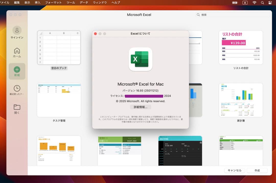Screen dimensions: 276x183
Task: Open Spotlight via the magnifier menu bar icon
Action: (x=262, y=3)
